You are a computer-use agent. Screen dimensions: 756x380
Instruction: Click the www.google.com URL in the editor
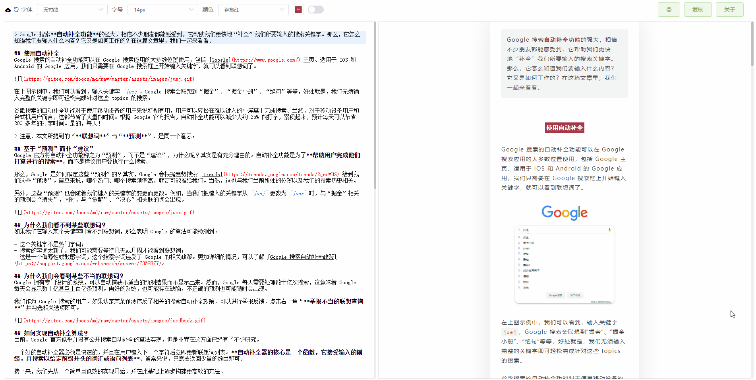266,60
